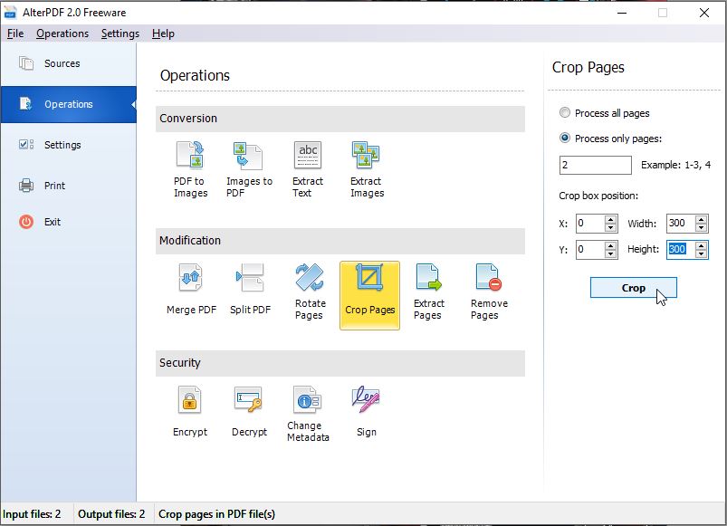727x526 pixels.
Task: Click the Width value field
Action: point(680,224)
